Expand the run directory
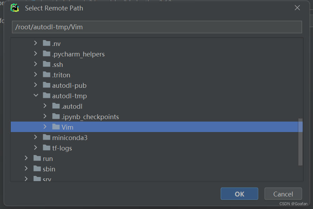The image size is (313, 209). coord(26,158)
